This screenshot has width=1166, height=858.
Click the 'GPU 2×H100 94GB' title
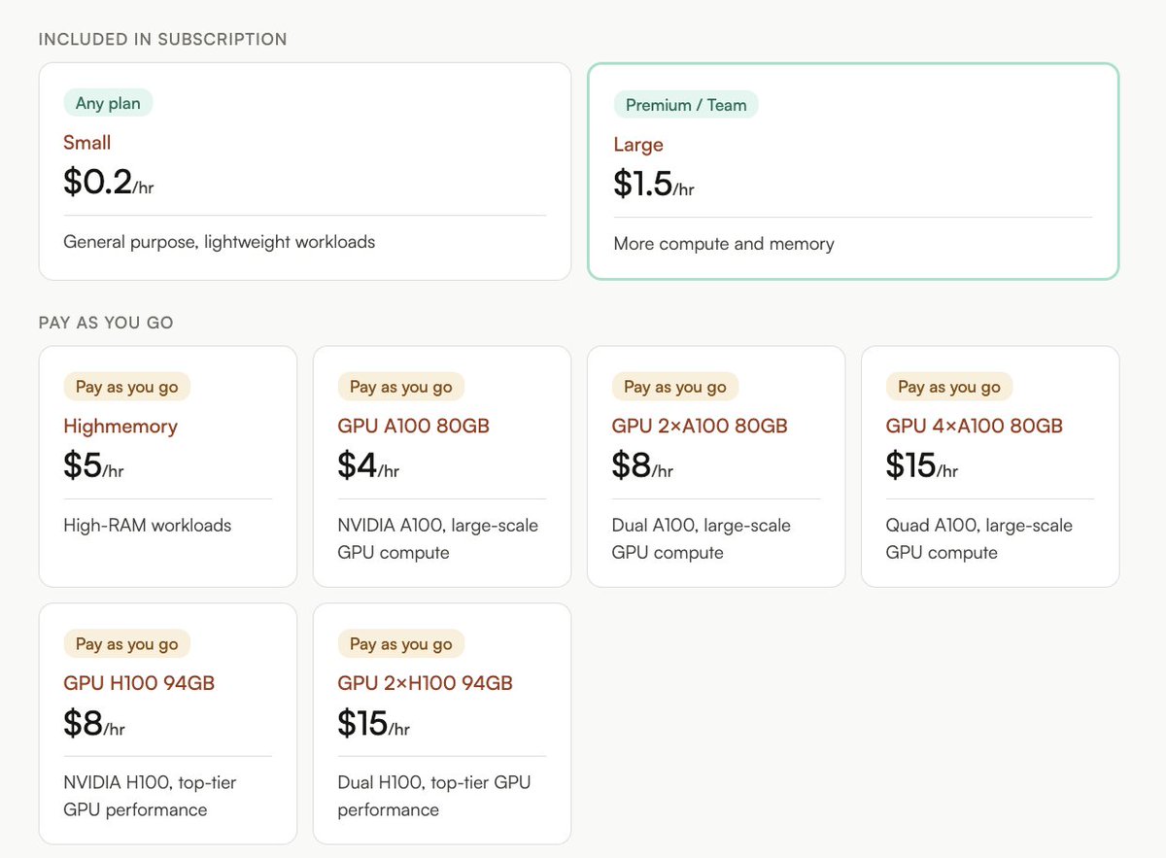click(425, 683)
